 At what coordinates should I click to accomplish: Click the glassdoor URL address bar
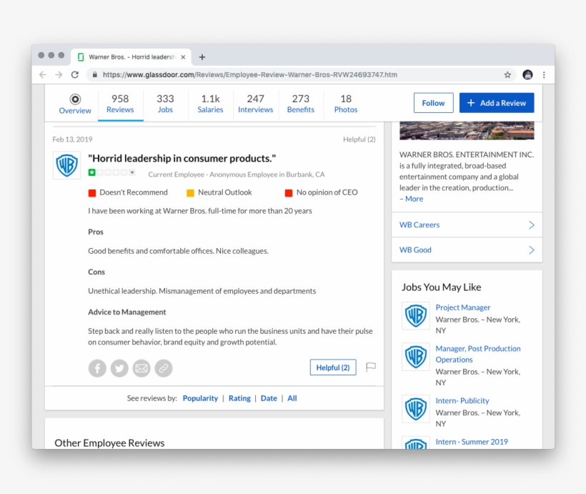[286, 74]
